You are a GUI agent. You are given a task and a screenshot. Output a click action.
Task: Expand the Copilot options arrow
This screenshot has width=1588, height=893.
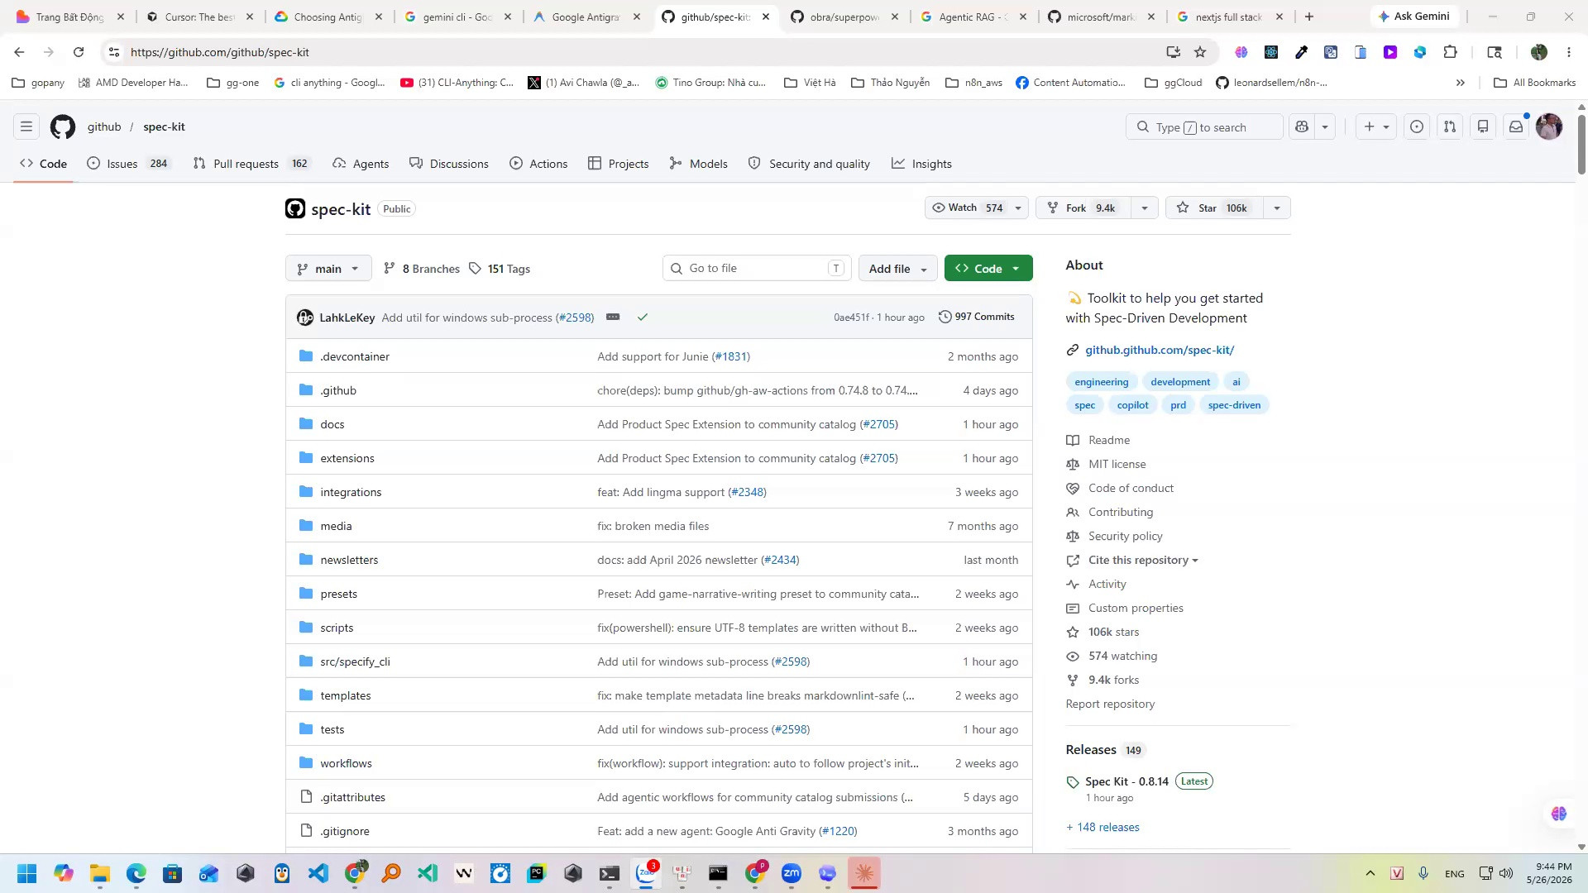(x=1325, y=127)
